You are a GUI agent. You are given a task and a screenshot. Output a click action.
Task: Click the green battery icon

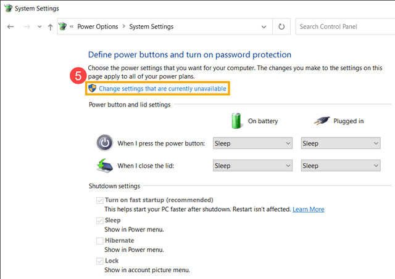(x=236, y=120)
